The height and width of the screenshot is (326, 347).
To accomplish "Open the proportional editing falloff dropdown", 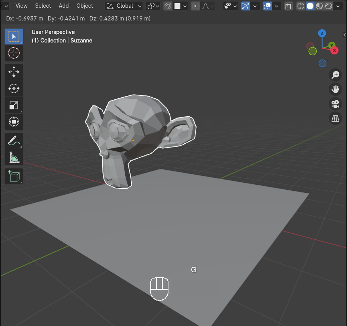I will point(208,6).
